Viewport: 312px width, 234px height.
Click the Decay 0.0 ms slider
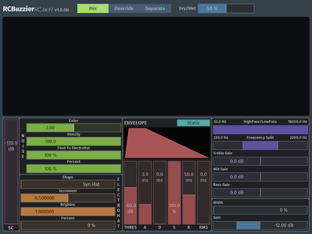pyautogui.click(x=160, y=193)
